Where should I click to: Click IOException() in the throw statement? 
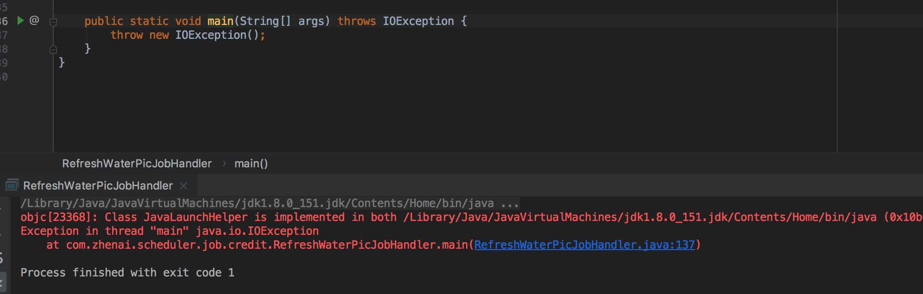pos(216,35)
